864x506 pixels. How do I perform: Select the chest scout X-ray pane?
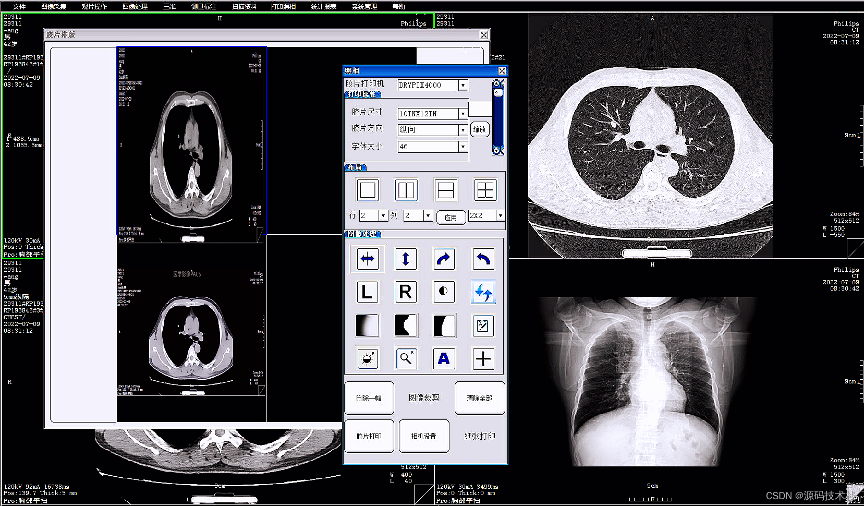pos(649,382)
